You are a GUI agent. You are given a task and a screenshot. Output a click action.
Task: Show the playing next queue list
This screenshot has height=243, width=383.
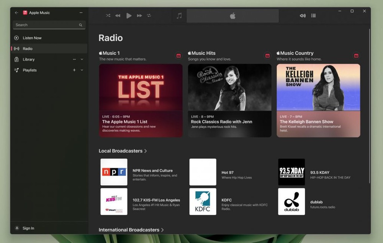point(313,16)
